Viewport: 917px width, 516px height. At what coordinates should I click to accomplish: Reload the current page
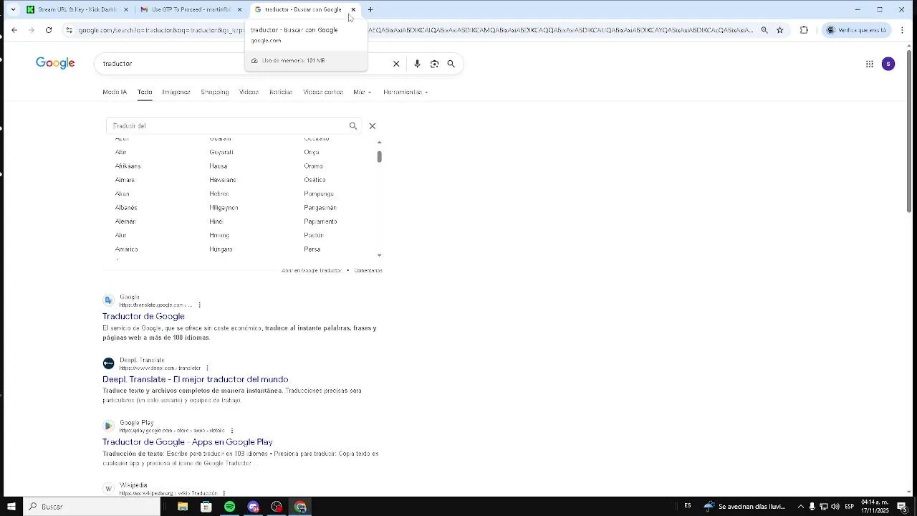coord(49,30)
